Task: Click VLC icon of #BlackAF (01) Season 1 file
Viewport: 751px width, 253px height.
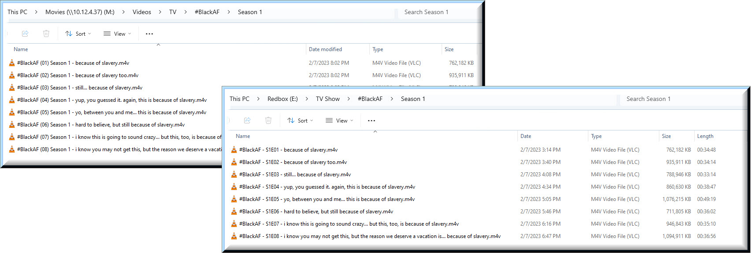Action: (12, 63)
